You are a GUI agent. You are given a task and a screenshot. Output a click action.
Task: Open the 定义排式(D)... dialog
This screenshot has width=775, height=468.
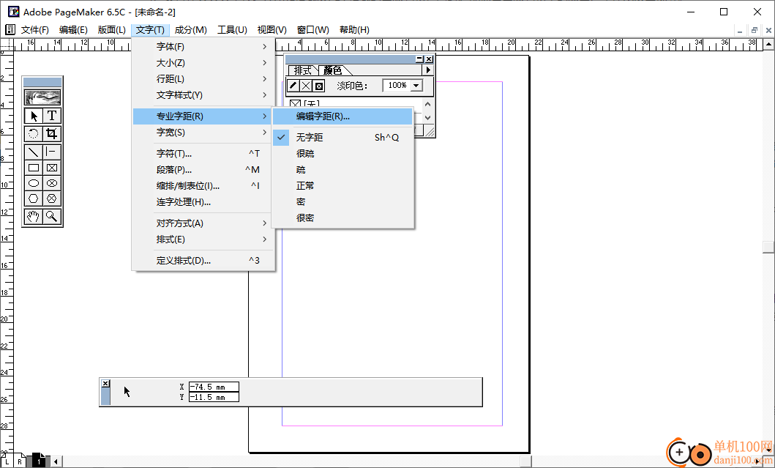pyautogui.click(x=203, y=260)
